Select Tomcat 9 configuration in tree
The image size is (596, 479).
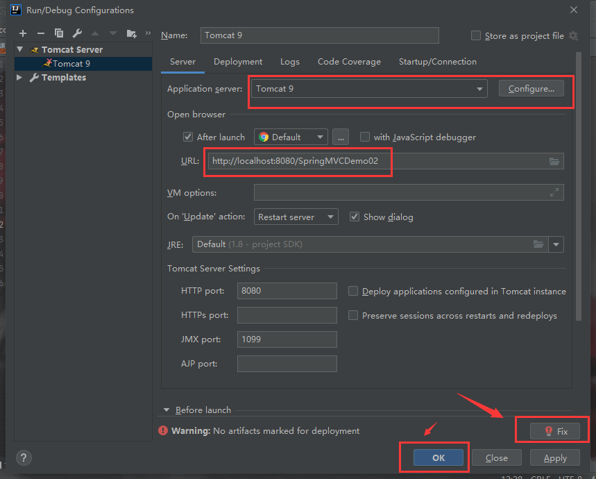point(83,63)
